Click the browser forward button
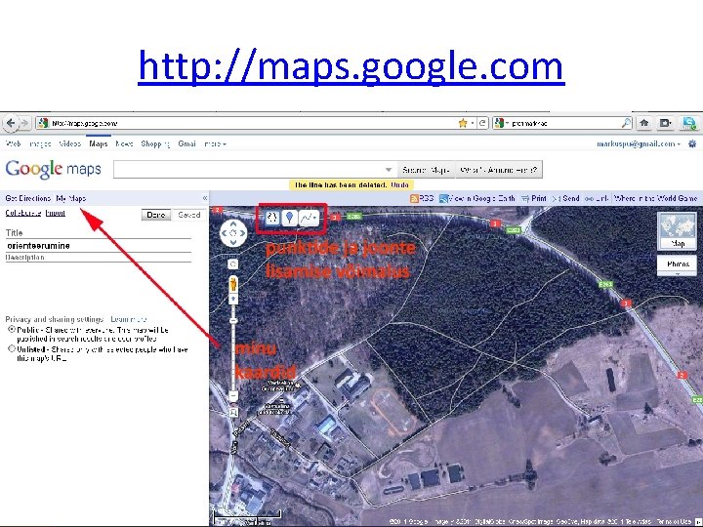This screenshot has height=527, width=703. coord(25,123)
